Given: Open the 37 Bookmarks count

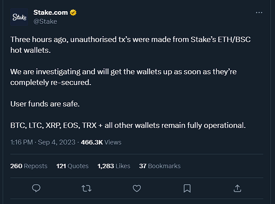Looking at the screenshot, I should point(160,166).
